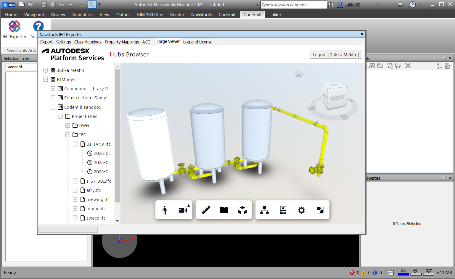Click the hubs tree scroll down arrow

click(117, 221)
